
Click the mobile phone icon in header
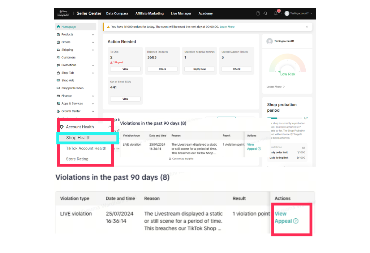258,13
